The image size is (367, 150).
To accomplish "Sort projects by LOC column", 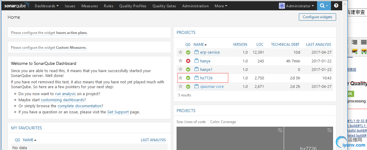I will pyautogui.click(x=260, y=44).
